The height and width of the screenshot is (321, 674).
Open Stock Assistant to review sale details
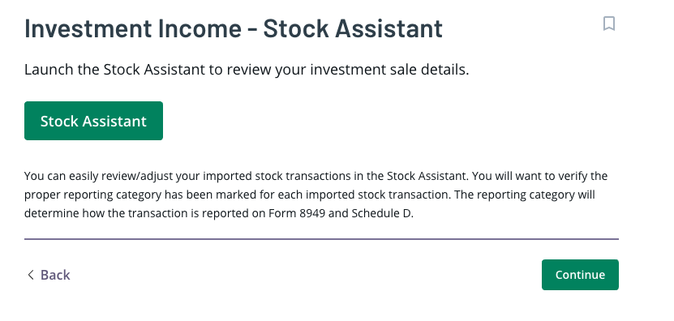[x=93, y=121]
